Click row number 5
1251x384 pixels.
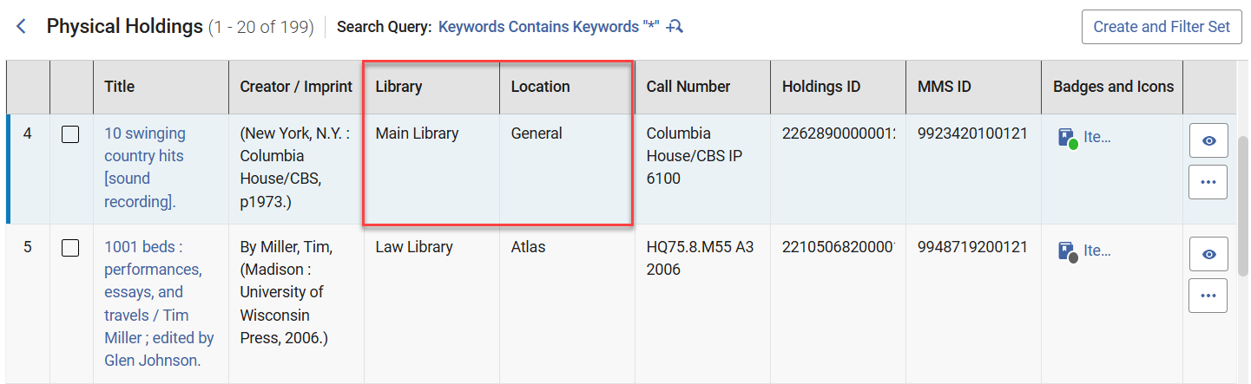28,247
